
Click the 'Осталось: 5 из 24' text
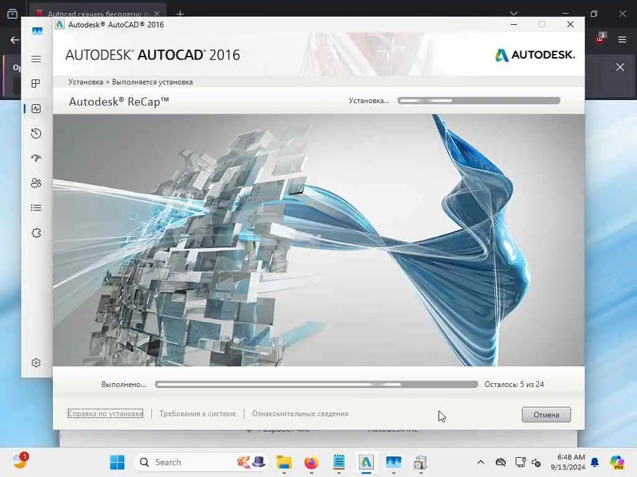(x=514, y=384)
